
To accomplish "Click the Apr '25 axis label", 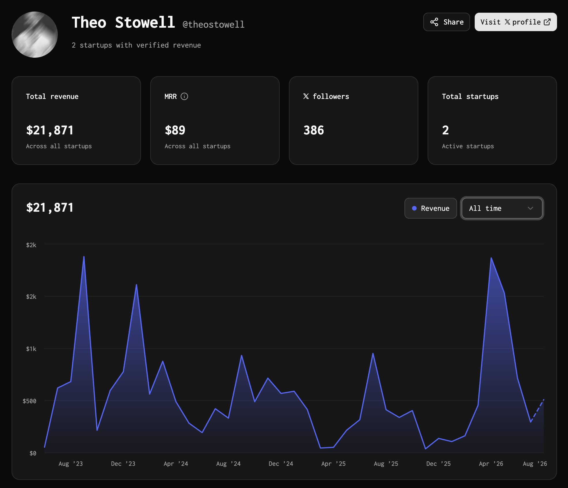I will pos(334,464).
